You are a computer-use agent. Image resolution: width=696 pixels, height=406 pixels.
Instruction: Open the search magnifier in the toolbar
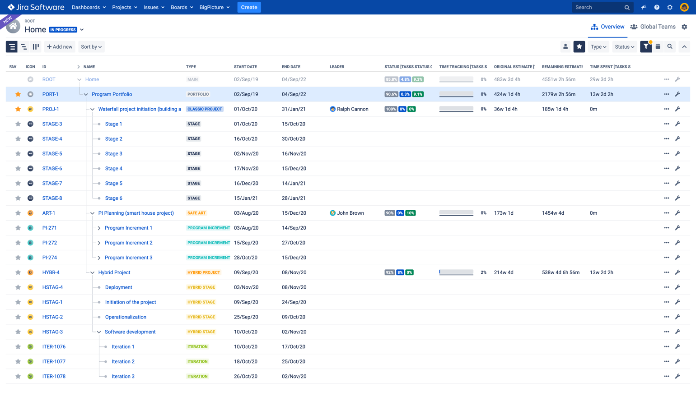point(670,46)
